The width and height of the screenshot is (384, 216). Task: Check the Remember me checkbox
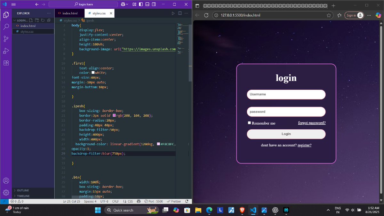[x=249, y=123]
